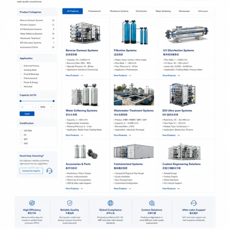The height and width of the screenshot is (230, 230).
Task: Check the Industrial Process application checkbox
Action: pos(21,66)
